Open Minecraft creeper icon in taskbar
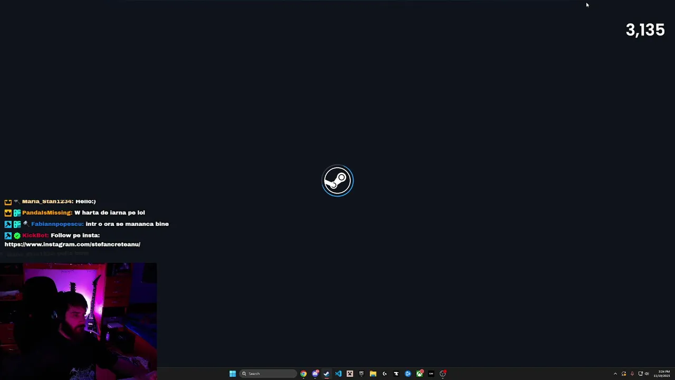This screenshot has width=675, height=380. pyautogui.click(x=350, y=374)
